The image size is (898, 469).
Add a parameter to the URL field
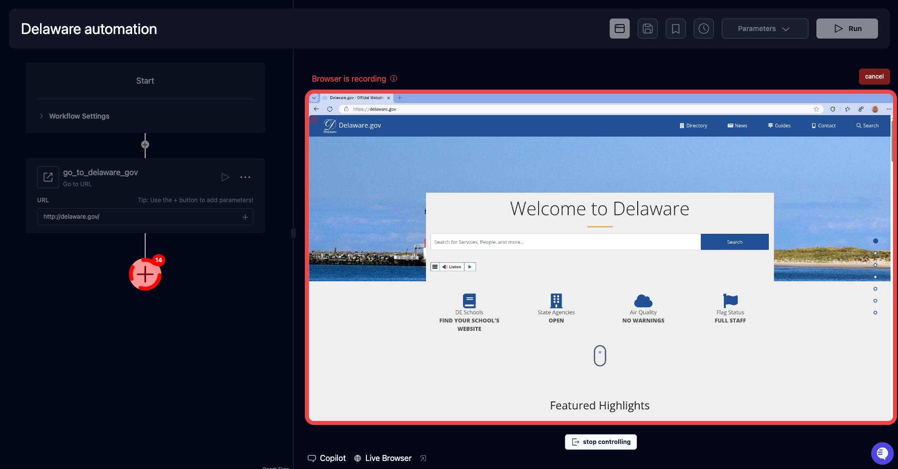(245, 217)
